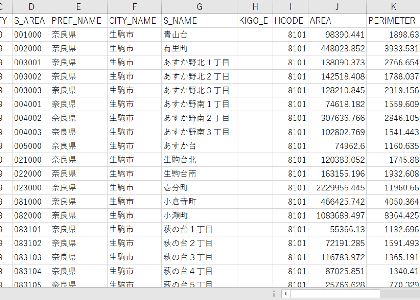Screen dimensions: 420x300
Task: Click the horizontal scrollbar left arrow
Action: 285,294
